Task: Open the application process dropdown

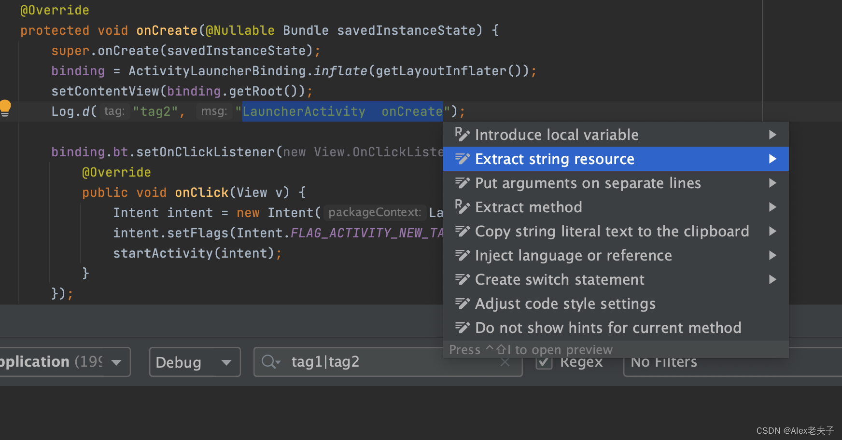Action: click(65, 362)
